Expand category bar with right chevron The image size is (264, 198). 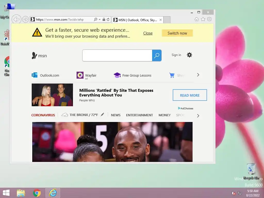pyautogui.click(x=198, y=116)
